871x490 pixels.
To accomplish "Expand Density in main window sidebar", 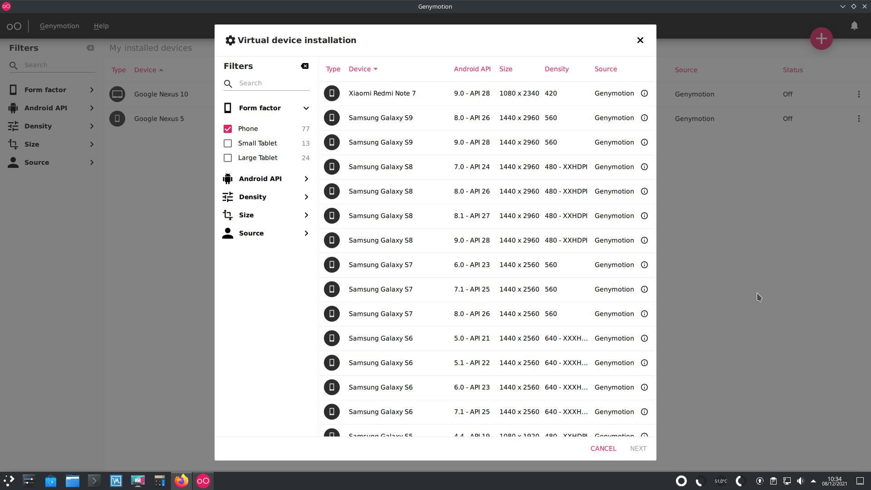I will point(92,126).
